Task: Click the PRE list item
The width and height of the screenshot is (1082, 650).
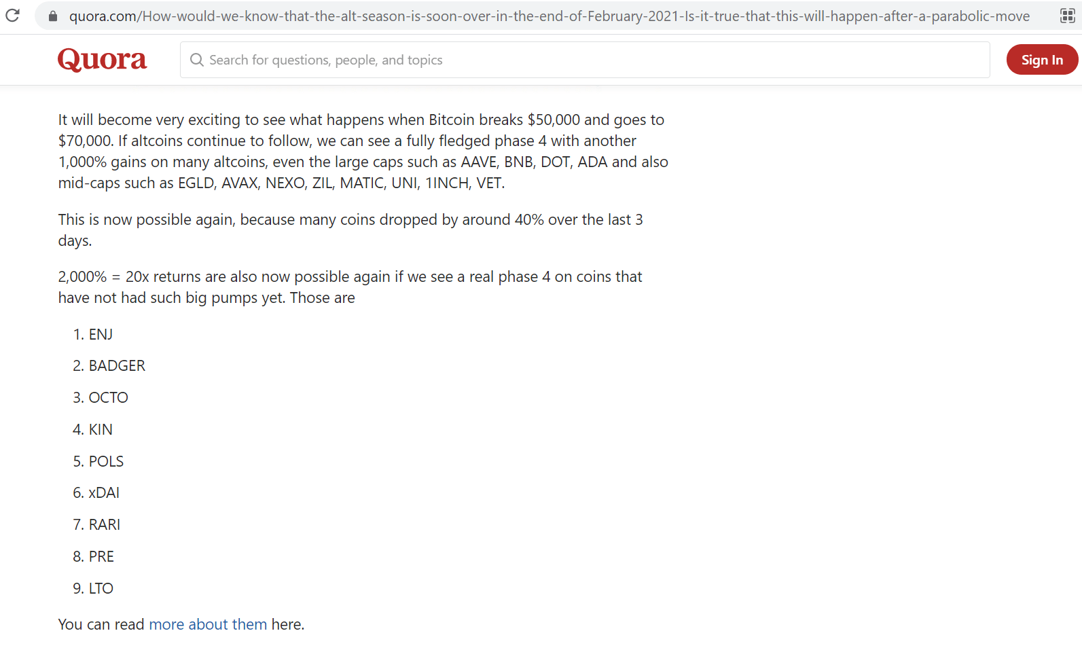Action: (101, 556)
